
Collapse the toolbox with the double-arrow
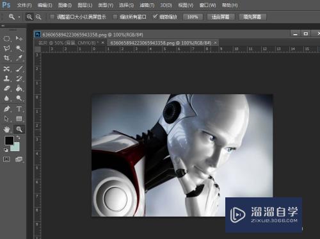[3, 26]
